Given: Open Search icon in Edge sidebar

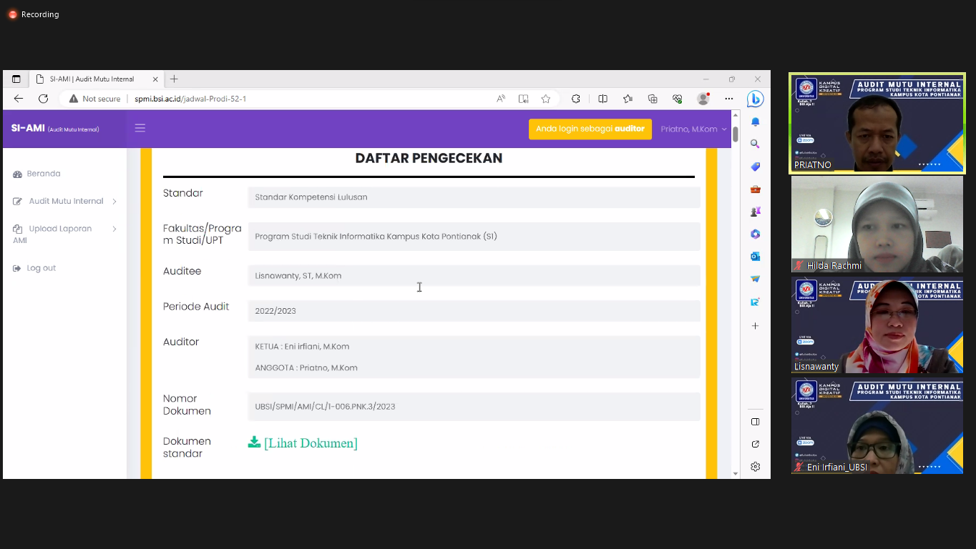Looking at the screenshot, I should click(755, 144).
